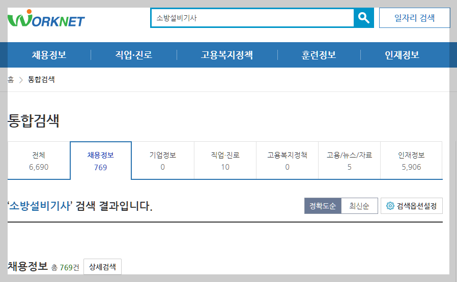The width and height of the screenshot is (457, 282).
Task: Click the Worknet logo
Action: (46, 18)
